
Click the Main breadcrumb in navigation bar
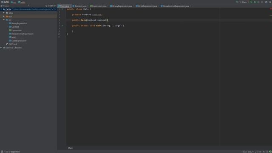[x=22, y=2]
